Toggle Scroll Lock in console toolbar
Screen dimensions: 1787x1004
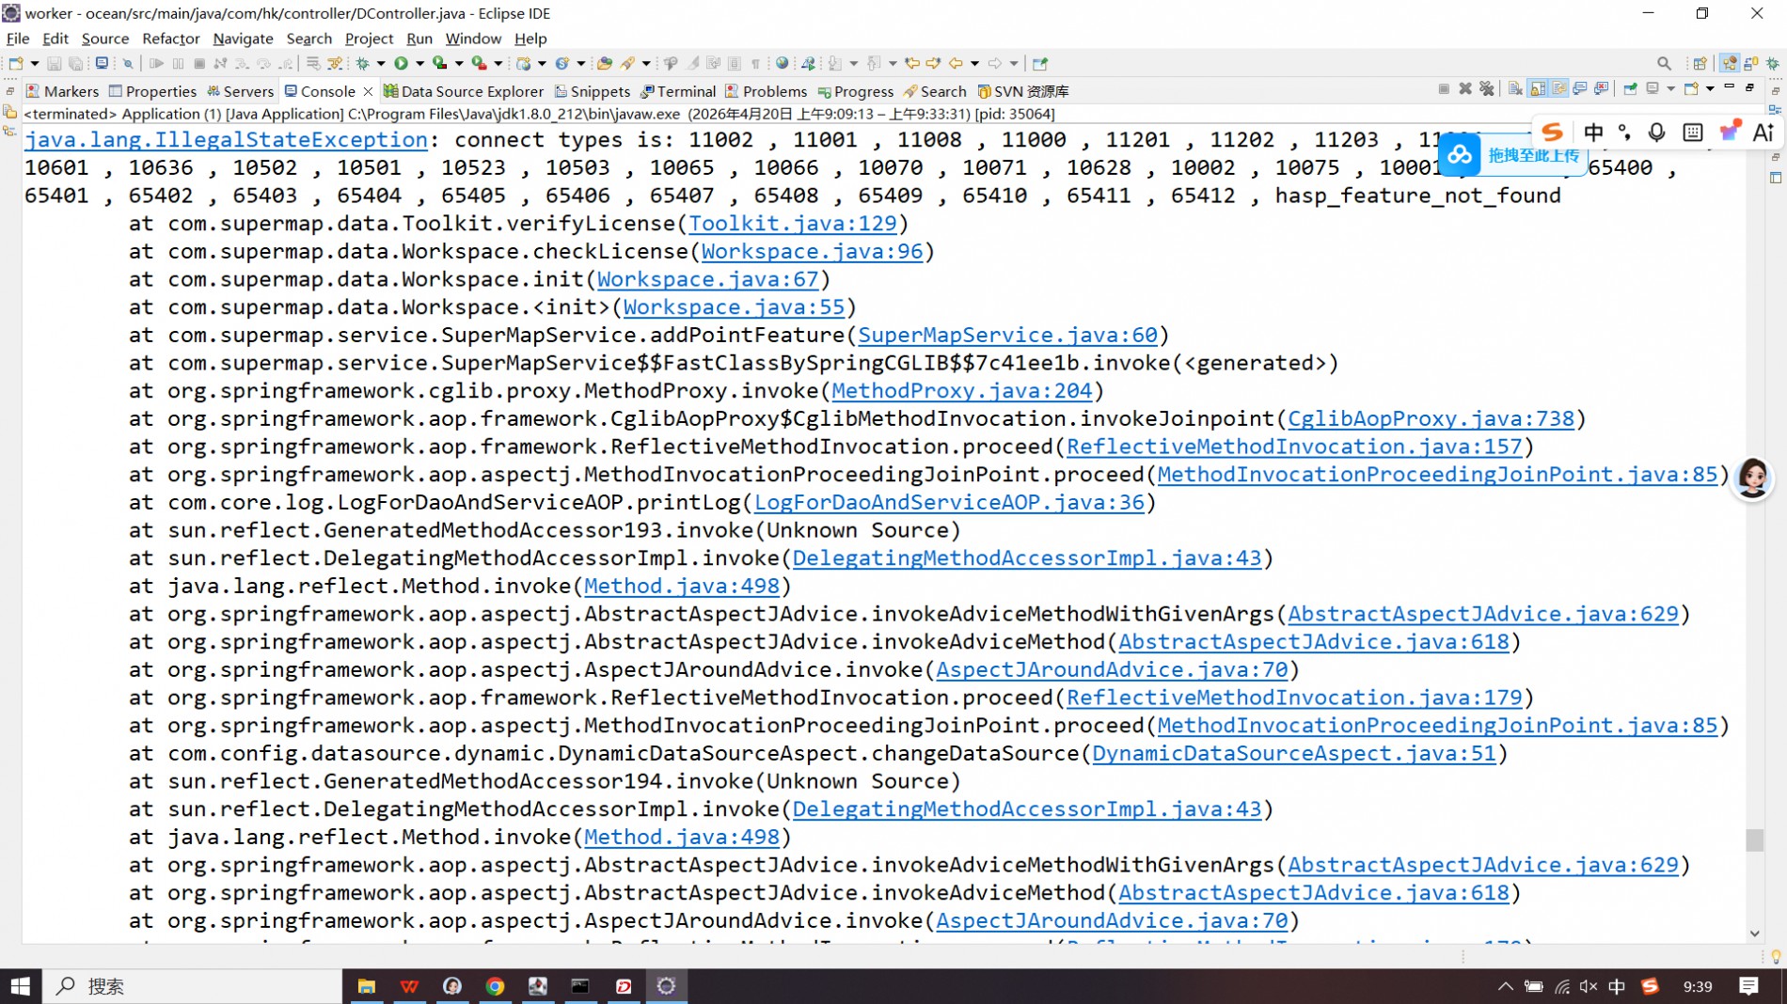pyautogui.click(x=1538, y=89)
